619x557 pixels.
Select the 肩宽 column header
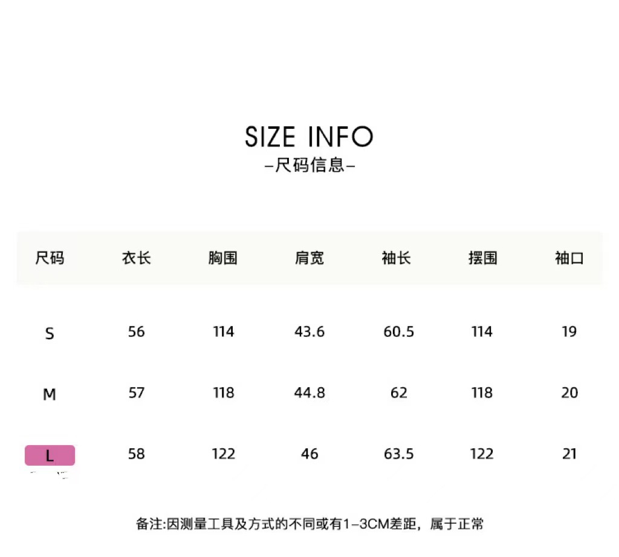(x=309, y=258)
